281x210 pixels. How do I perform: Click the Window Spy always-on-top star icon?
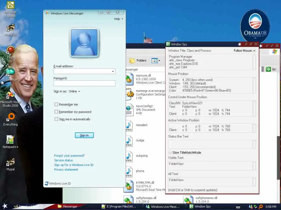coord(239,44)
